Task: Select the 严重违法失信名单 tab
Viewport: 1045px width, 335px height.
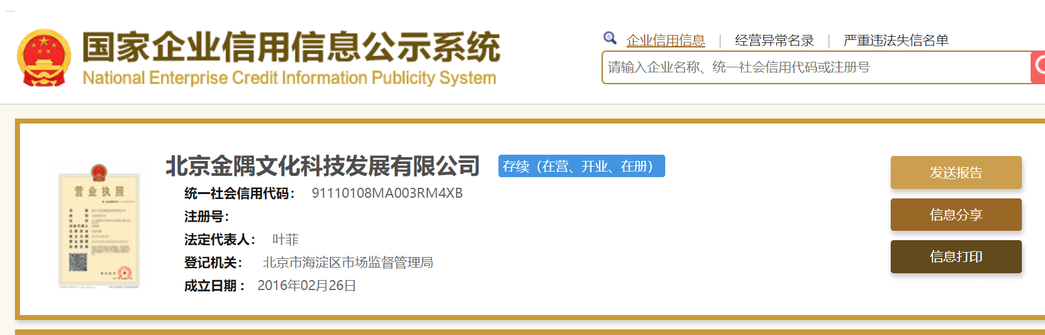Action: click(896, 41)
